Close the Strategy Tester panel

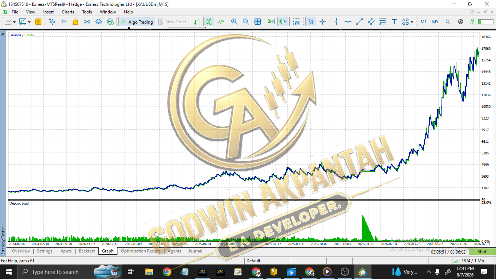pyautogui.click(x=3, y=35)
